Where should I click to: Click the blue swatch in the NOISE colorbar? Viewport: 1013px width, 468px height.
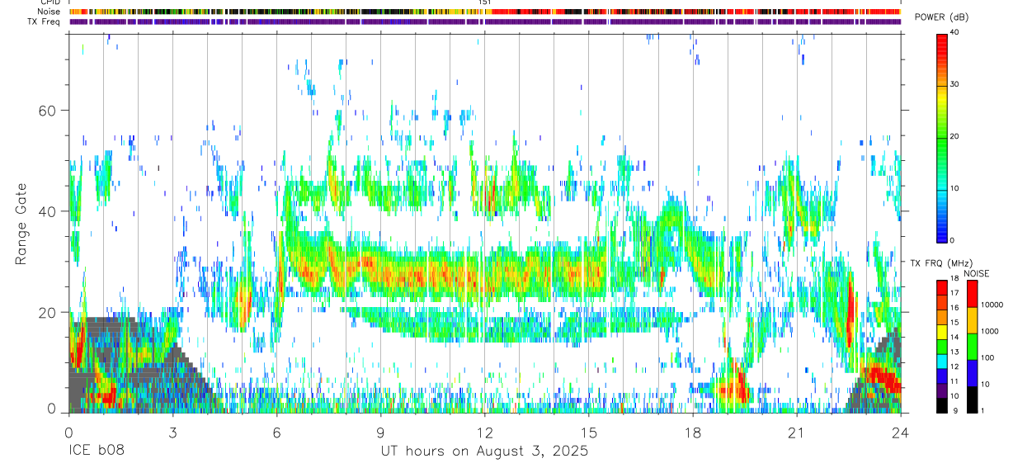[971, 372]
